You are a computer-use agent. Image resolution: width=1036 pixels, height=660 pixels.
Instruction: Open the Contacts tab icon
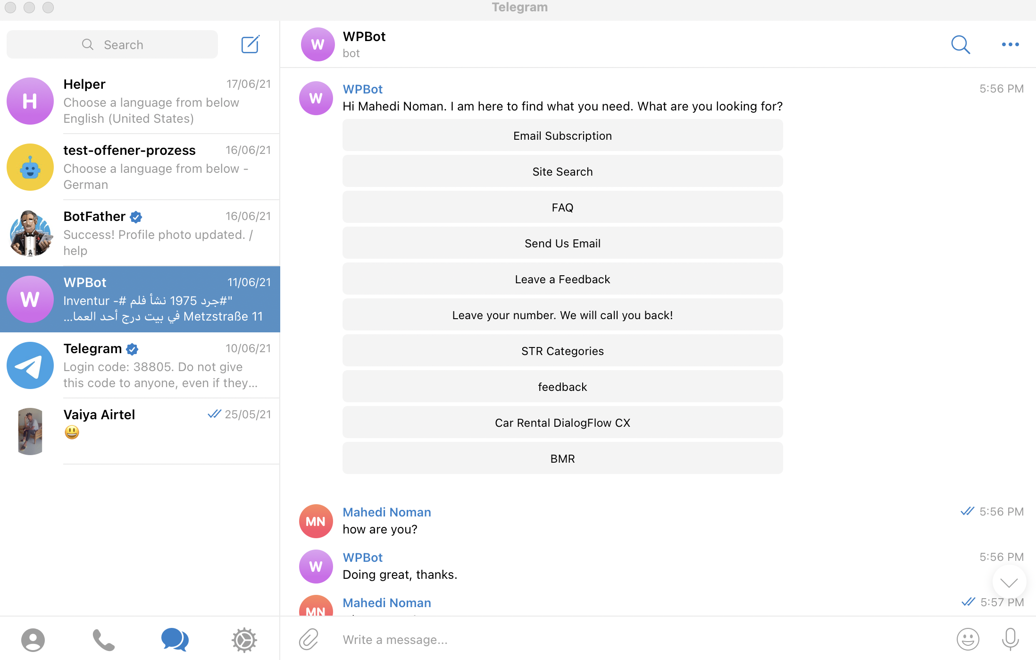33,640
